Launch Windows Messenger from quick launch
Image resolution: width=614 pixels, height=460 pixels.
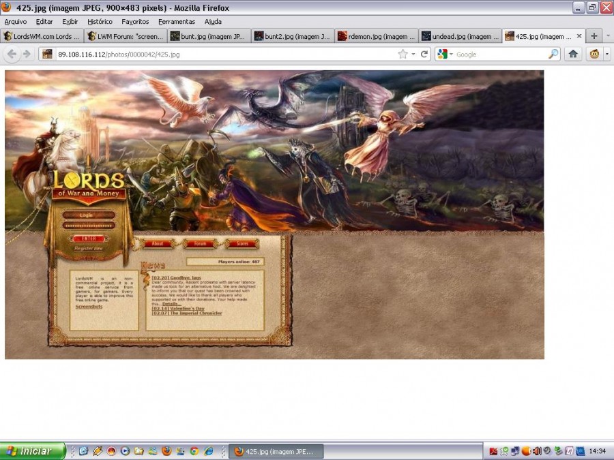coord(152,451)
